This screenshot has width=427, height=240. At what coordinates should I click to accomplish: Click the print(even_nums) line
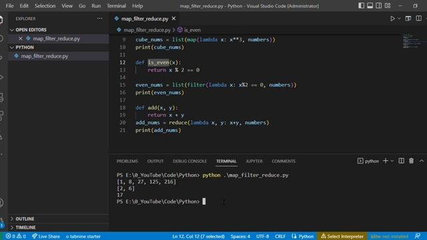click(x=159, y=93)
